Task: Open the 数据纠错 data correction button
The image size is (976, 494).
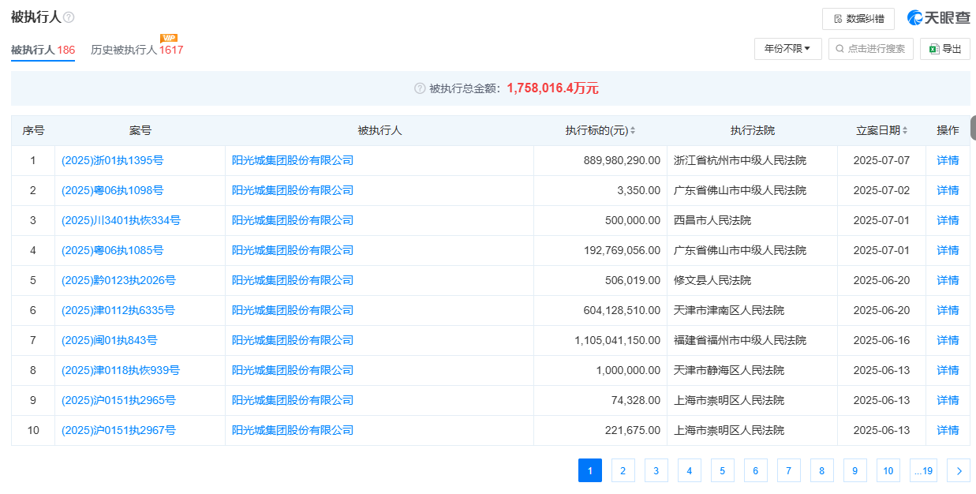Action: 858,19
